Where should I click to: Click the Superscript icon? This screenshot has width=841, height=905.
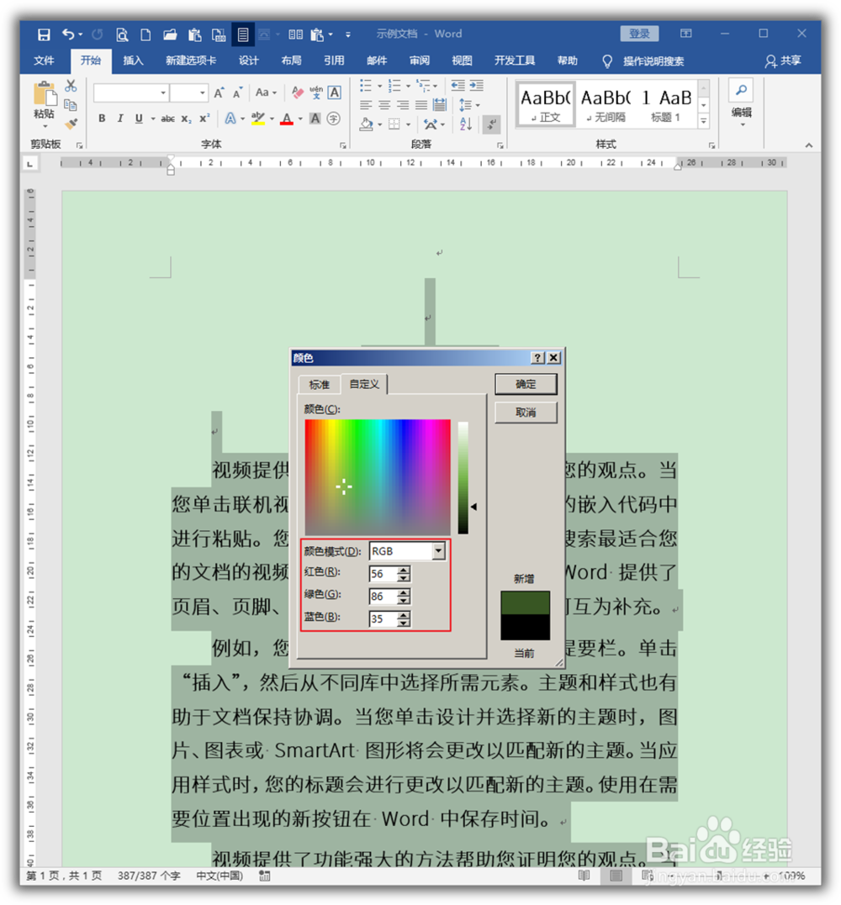(204, 118)
